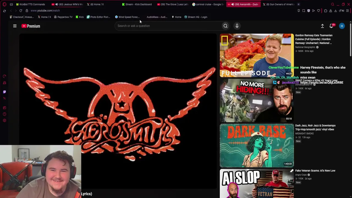Open the MIDNIGHT SMOKE channel name

point(304,134)
